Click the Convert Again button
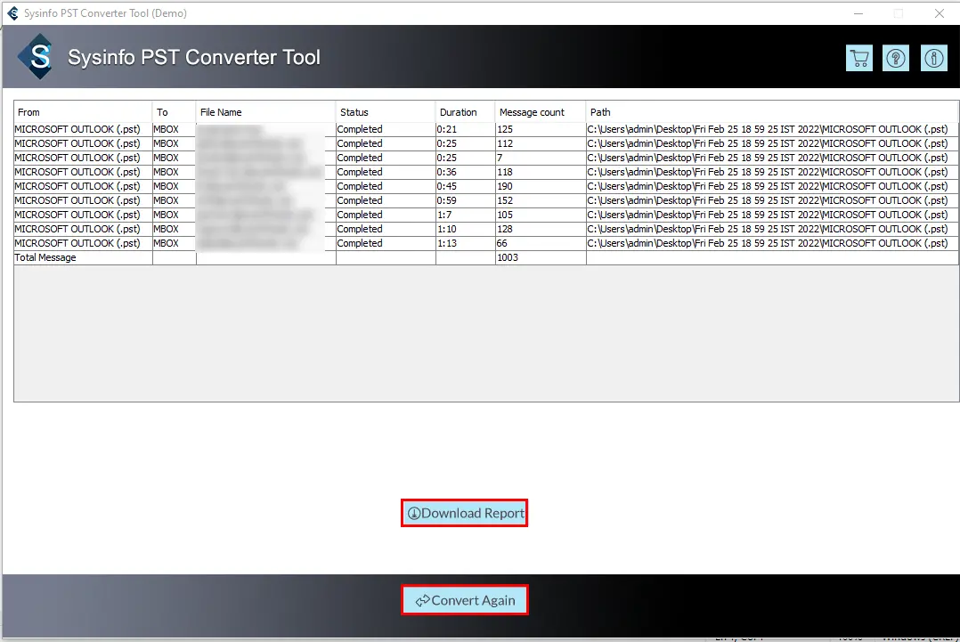The height and width of the screenshot is (642, 960). point(464,600)
